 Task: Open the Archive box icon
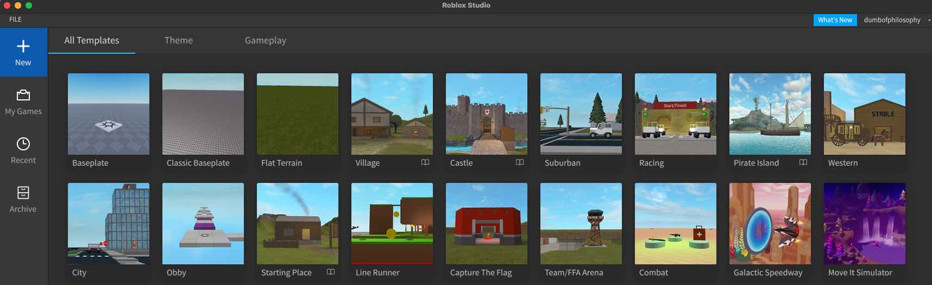click(23, 193)
